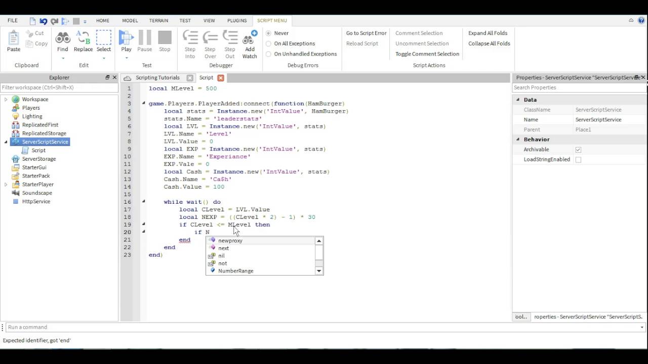Select the Players service in Explorer
The width and height of the screenshot is (648, 364).
click(31, 108)
